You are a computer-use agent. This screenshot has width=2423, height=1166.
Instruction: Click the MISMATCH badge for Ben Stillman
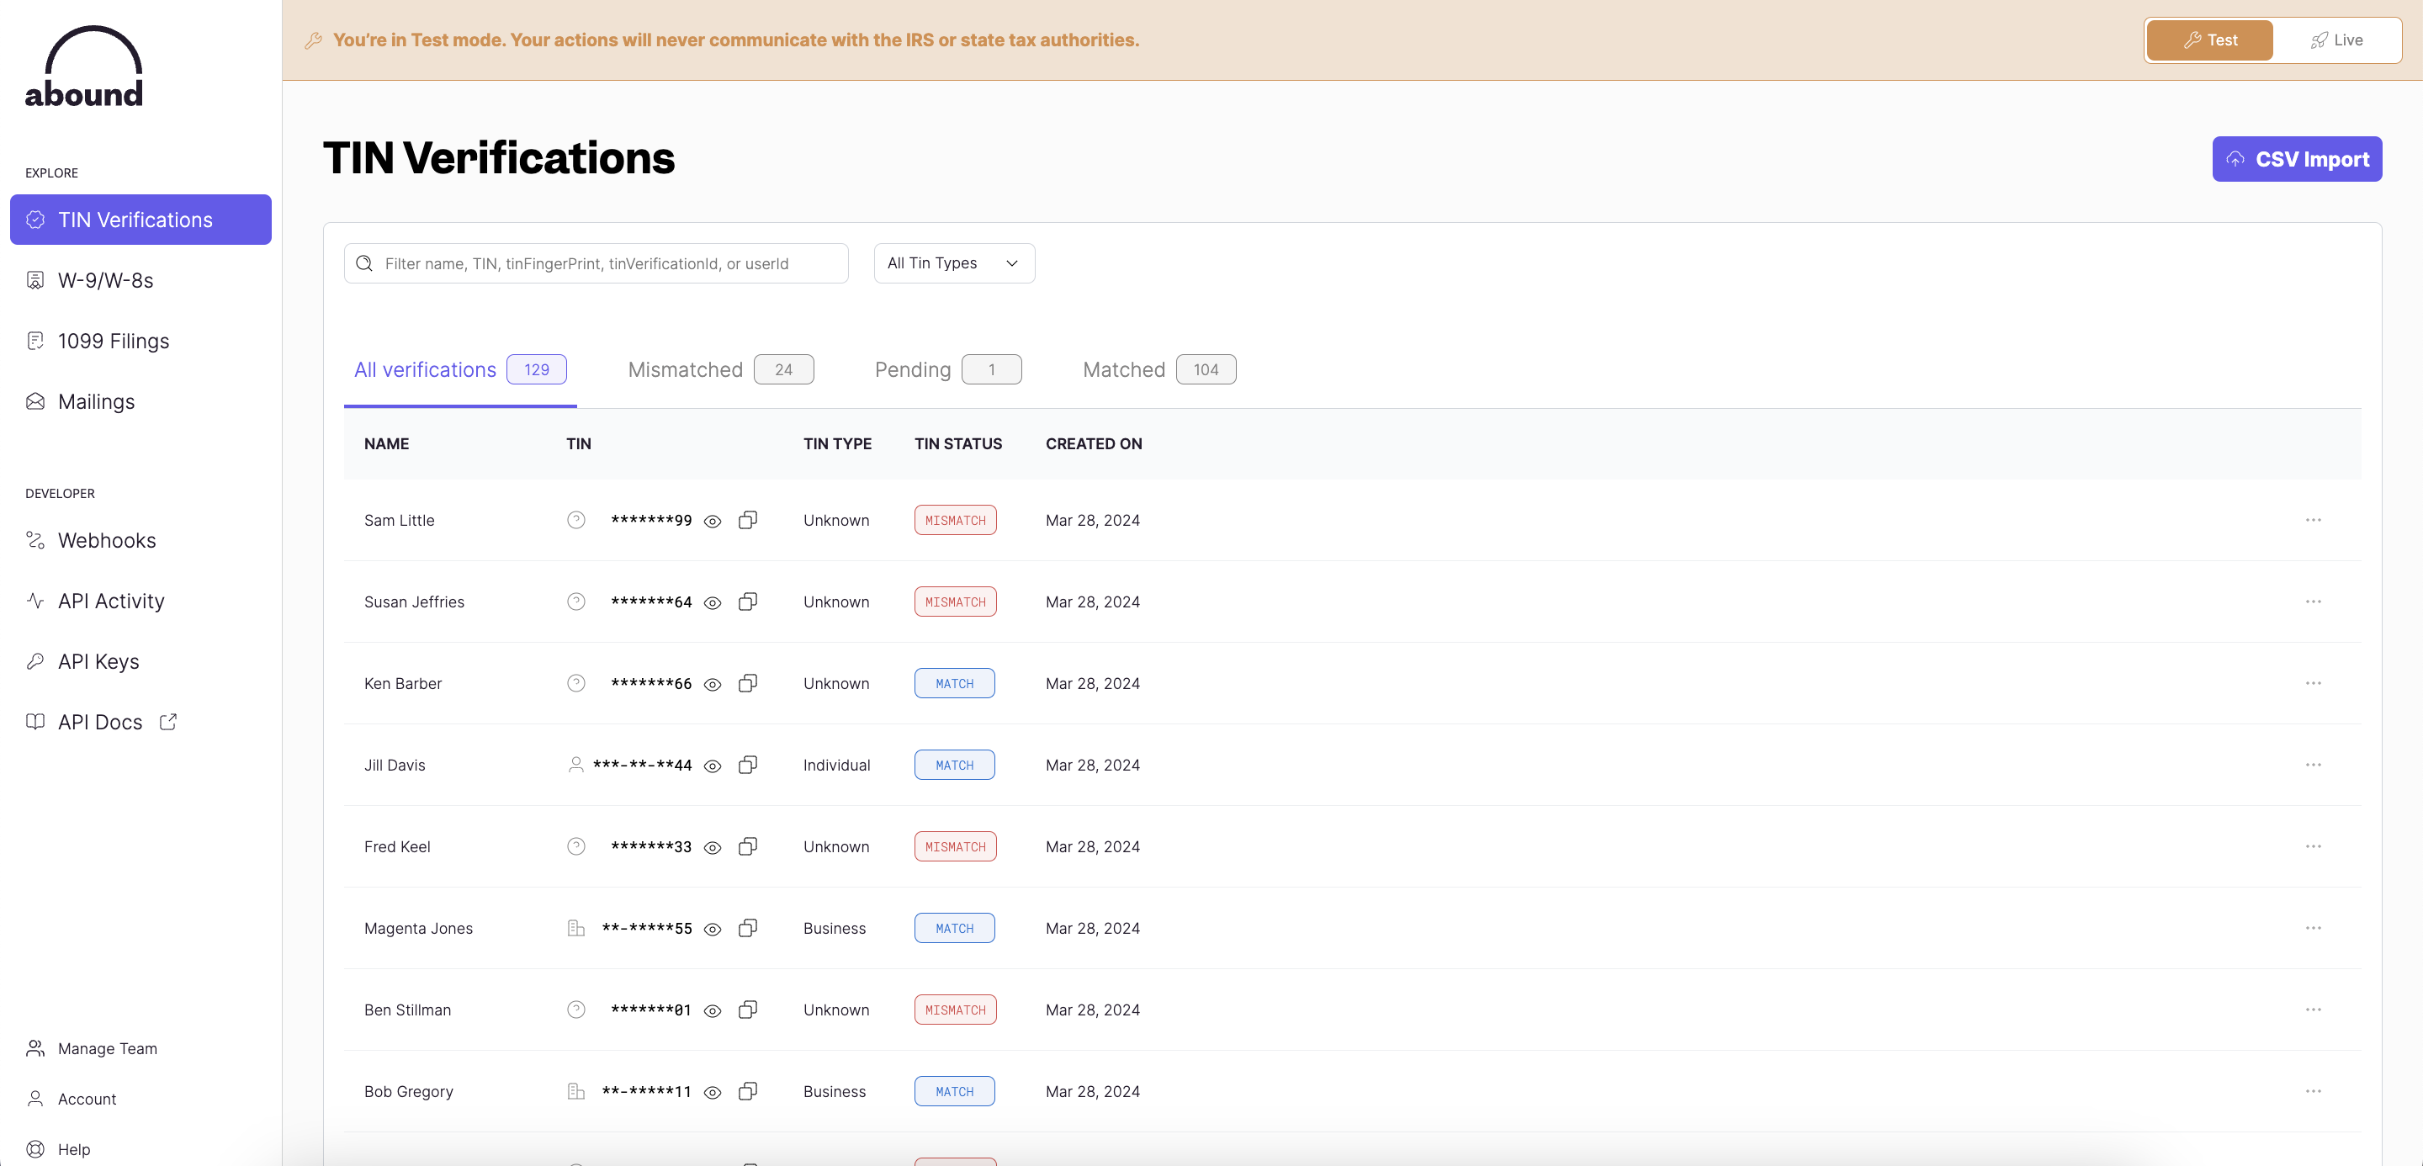coord(955,1010)
